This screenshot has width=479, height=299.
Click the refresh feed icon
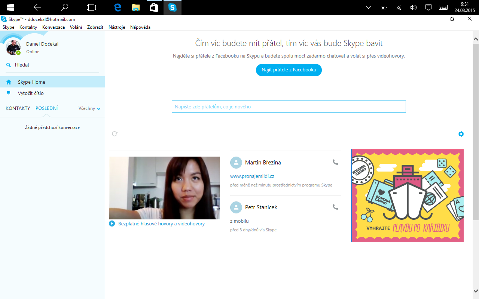click(x=115, y=133)
